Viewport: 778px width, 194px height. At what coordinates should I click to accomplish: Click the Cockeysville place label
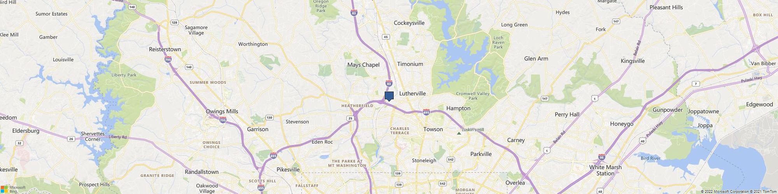pos(409,23)
